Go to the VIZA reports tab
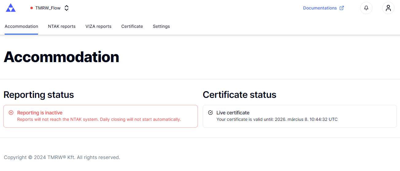 click(x=98, y=26)
